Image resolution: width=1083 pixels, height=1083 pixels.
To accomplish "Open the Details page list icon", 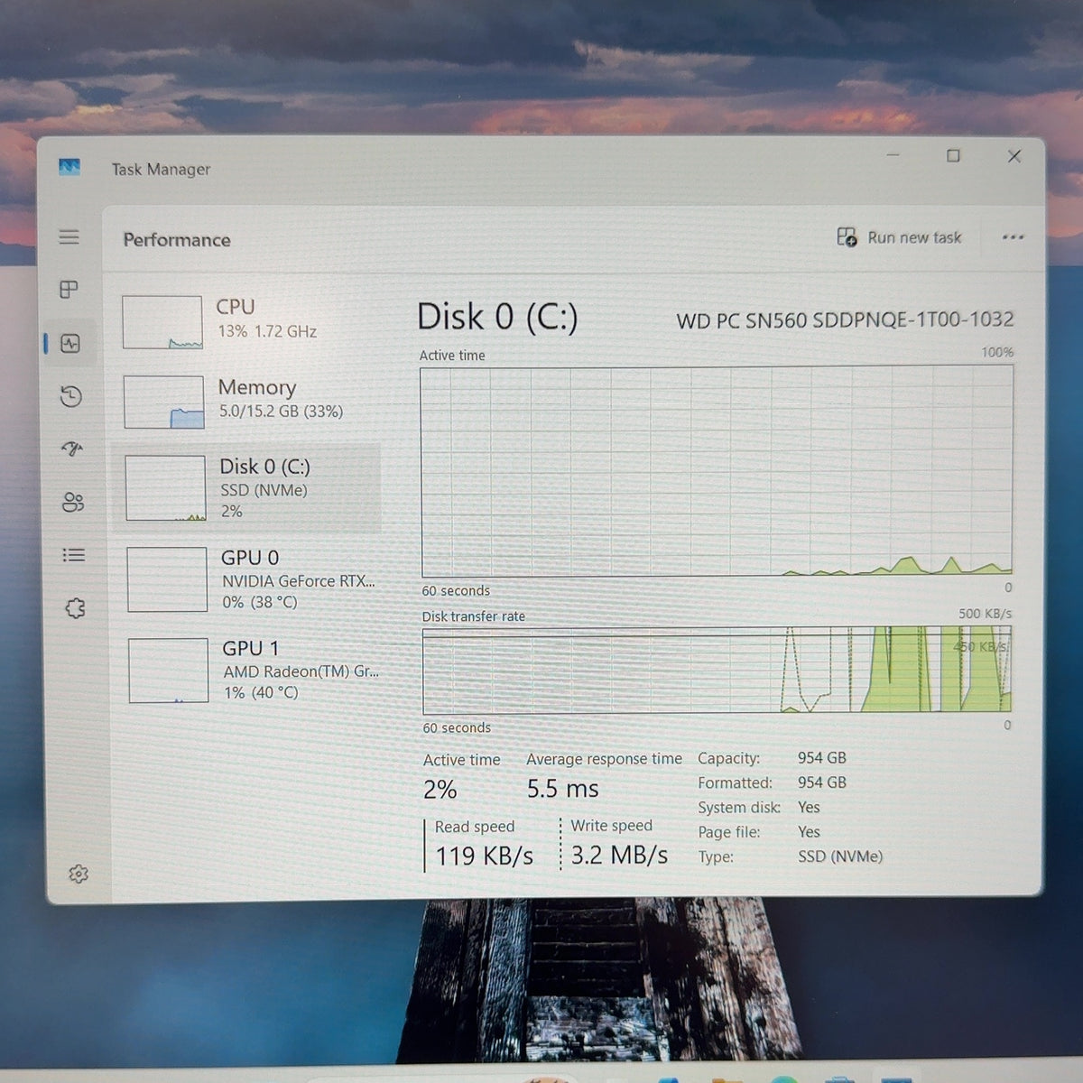I will pyautogui.click(x=74, y=555).
